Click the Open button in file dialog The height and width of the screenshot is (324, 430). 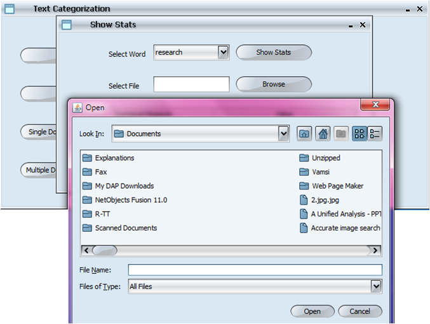pyautogui.click(x=312, y=311)
